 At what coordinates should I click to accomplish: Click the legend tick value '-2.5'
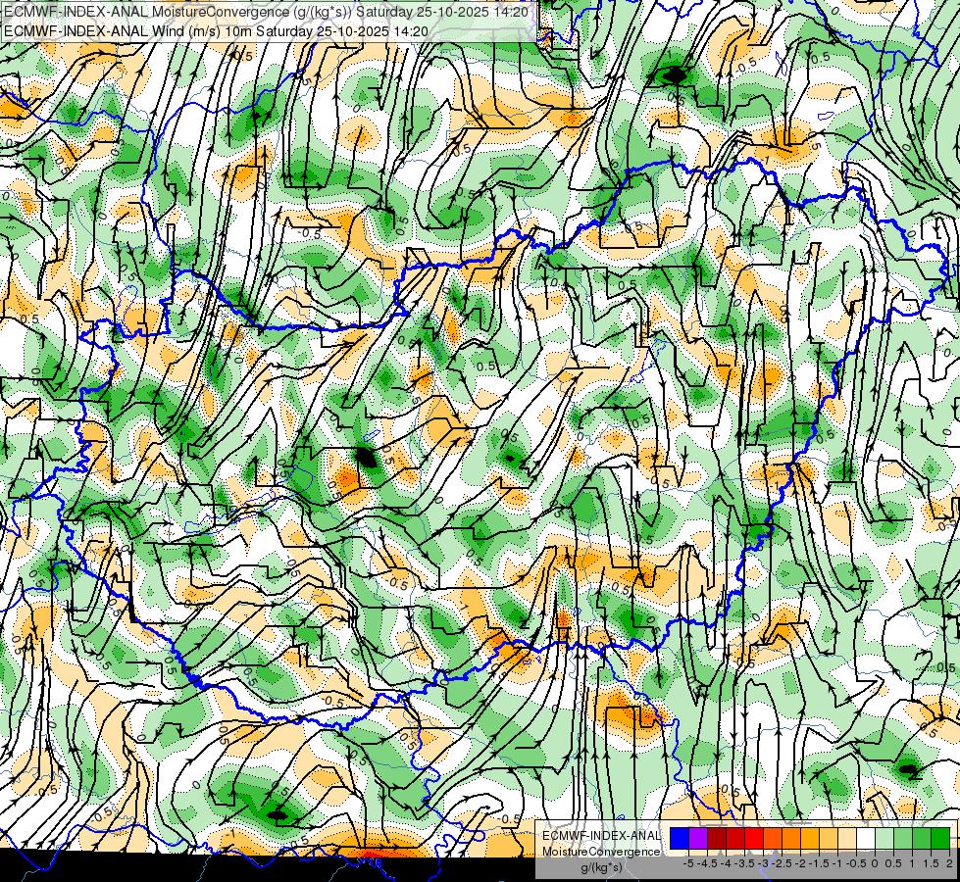coord(782,863)
